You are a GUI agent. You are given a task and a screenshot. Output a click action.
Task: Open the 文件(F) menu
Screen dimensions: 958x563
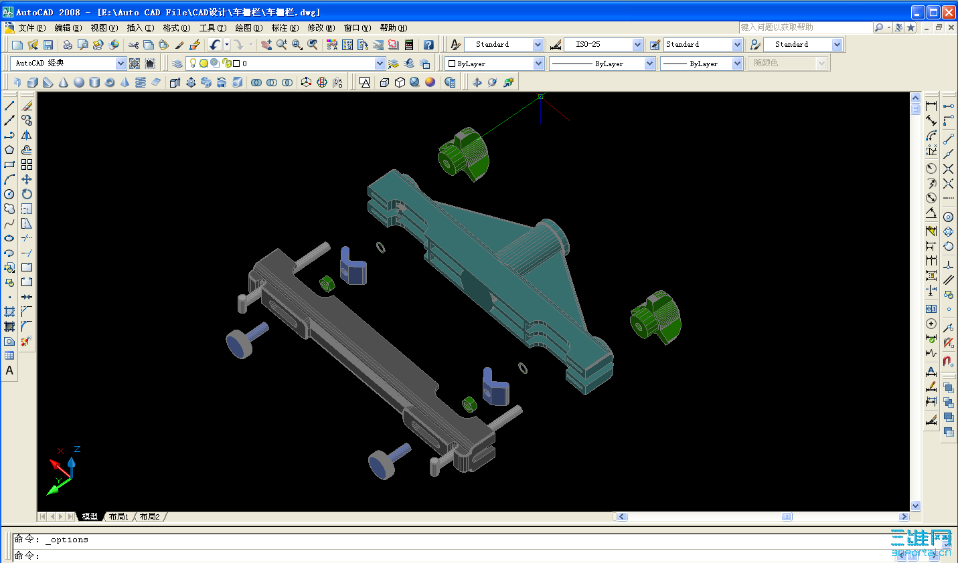31,28
